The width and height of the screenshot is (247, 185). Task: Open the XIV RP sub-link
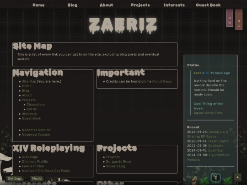tap(32, 109)
